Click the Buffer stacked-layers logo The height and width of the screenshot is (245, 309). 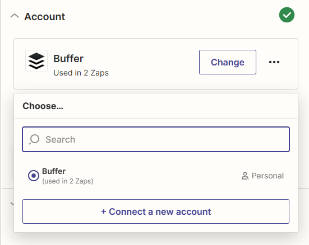click(36, 61)
